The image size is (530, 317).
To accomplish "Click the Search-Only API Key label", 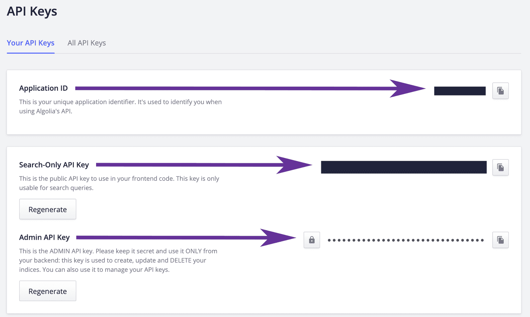I will (54, 165).
